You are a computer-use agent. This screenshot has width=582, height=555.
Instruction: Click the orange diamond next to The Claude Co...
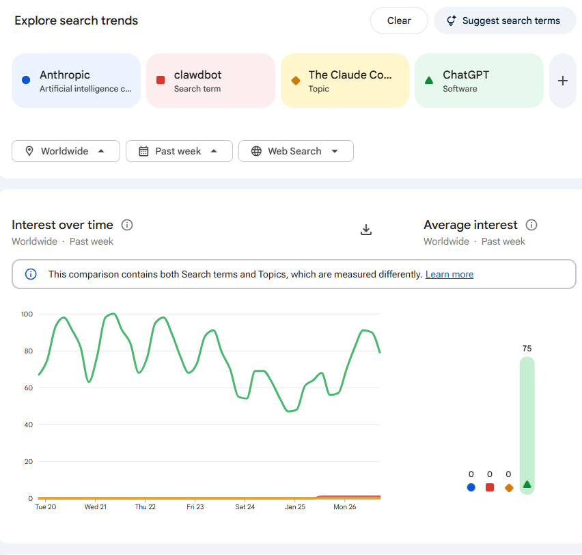pyautogui.click(x=296, y=80)
